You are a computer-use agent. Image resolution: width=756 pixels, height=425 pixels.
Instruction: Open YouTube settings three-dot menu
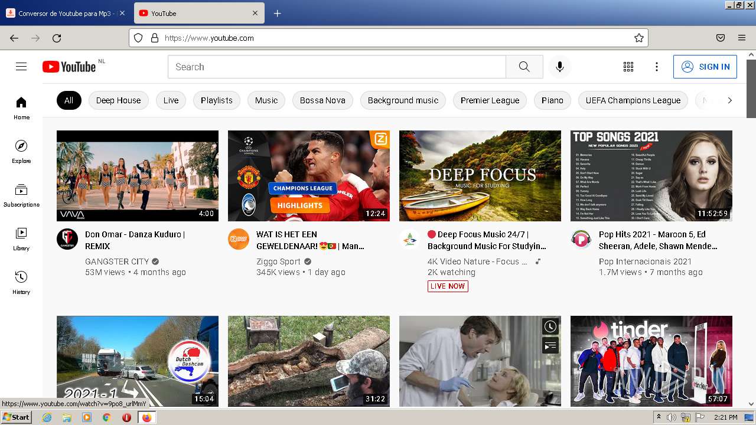coord(657,67)
